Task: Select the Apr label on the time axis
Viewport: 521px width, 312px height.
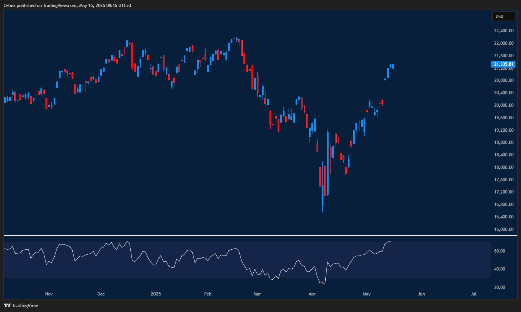Action: click(312, 294)
